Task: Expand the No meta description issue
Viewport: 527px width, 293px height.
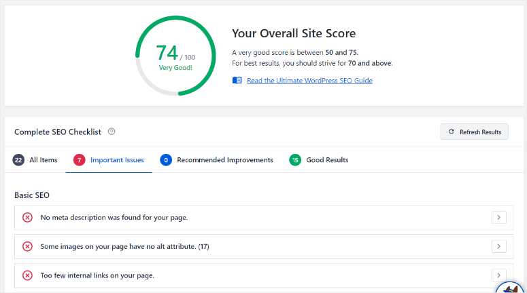Action: tap(498, 218)
